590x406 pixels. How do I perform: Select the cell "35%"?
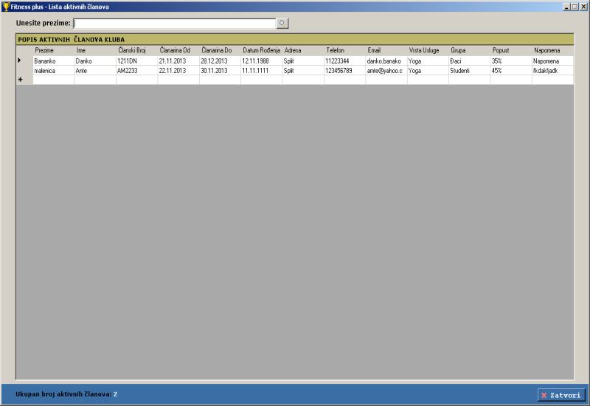[x=511, y=61]
